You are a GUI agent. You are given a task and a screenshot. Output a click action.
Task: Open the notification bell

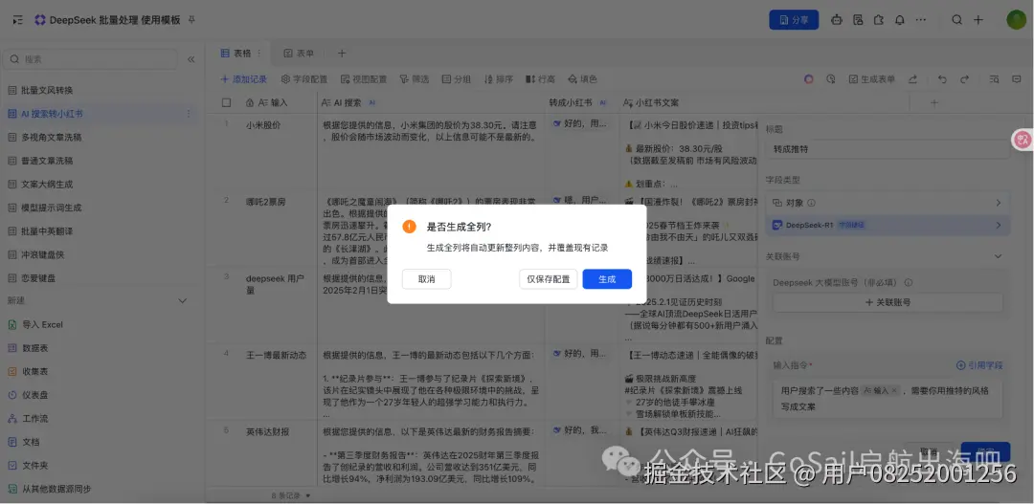point(899,20)
